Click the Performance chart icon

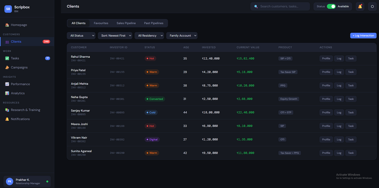[x=7, y=84]
